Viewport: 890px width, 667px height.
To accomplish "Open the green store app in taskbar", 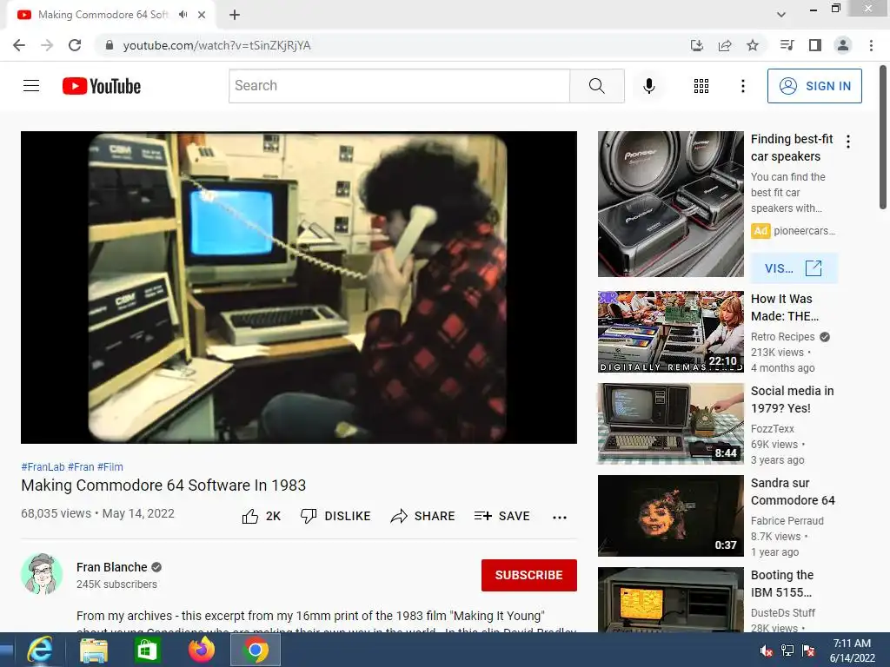I will point(147,650).
